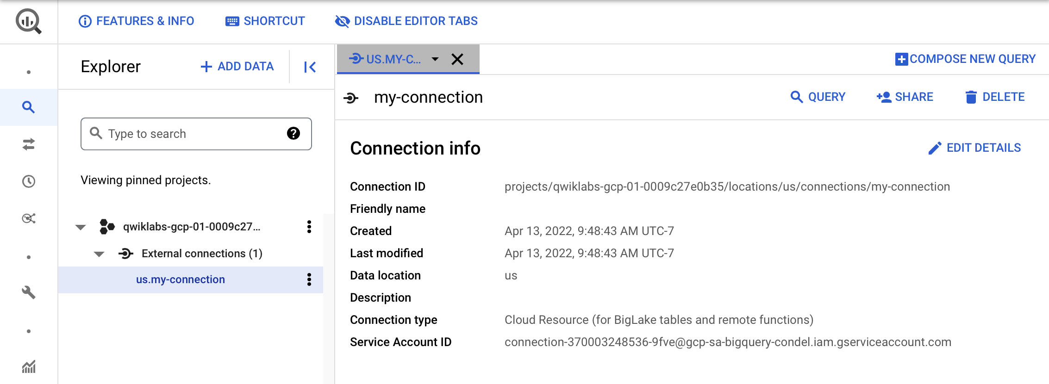This screenshot has width=1049, height=384.
Task: Click the Data location value us
Action: [511, 276]
